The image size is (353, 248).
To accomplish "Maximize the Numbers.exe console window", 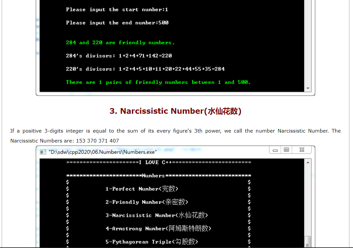I will click(x=286, y=150).
